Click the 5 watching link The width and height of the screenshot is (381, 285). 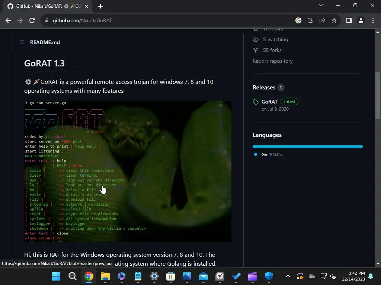[275, 39]
